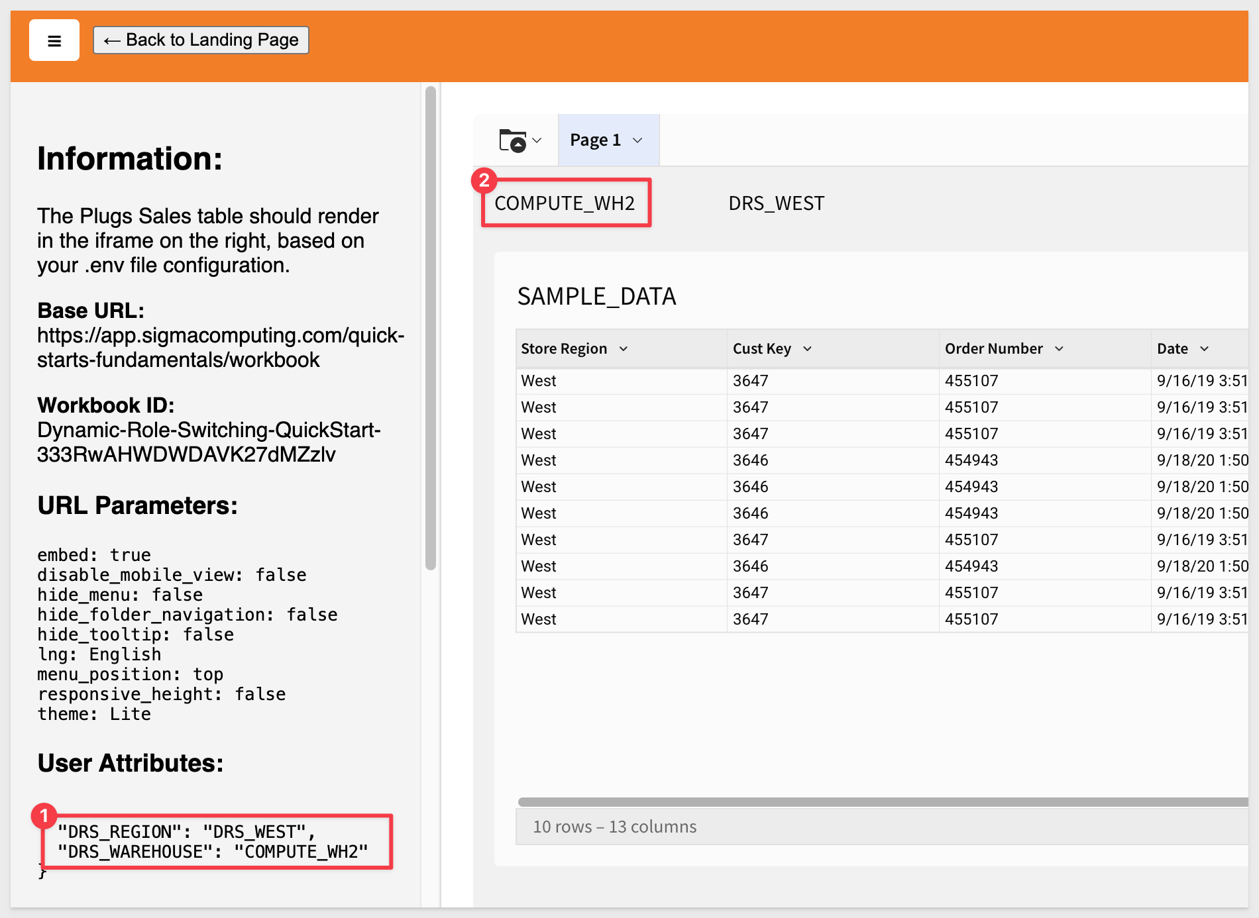
Task: Click Order Number 455107 in first row
Action: click(x=1045, y=381)
